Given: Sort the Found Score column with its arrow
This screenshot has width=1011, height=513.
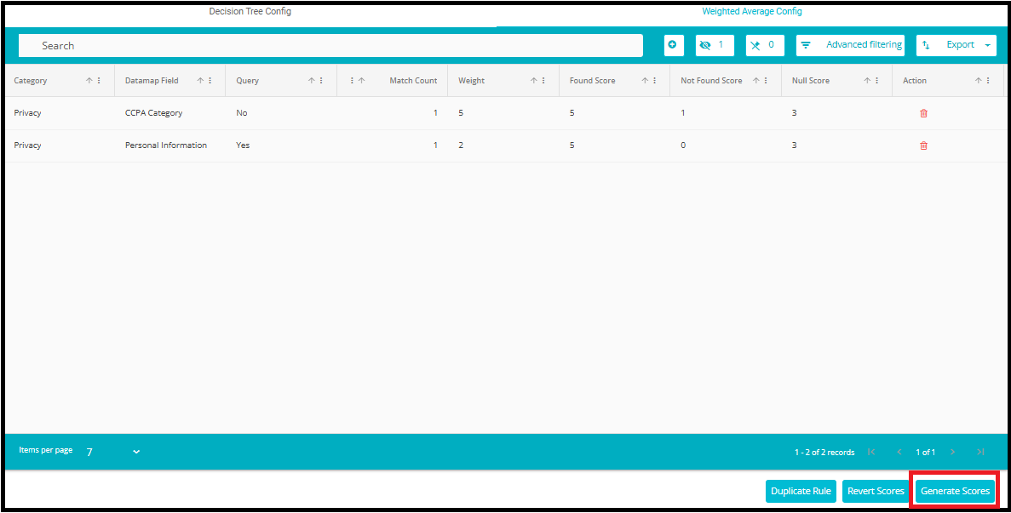Looking at the screenshot, I should point(645,81).
